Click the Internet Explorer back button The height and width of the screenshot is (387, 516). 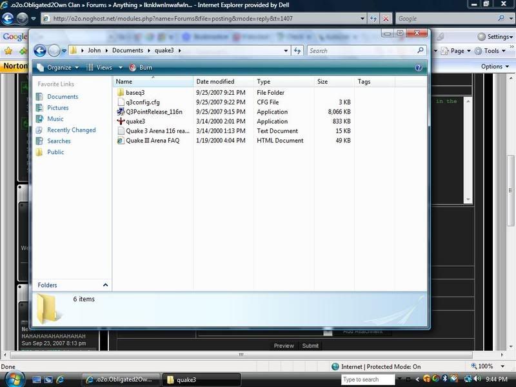click(7, 19)
